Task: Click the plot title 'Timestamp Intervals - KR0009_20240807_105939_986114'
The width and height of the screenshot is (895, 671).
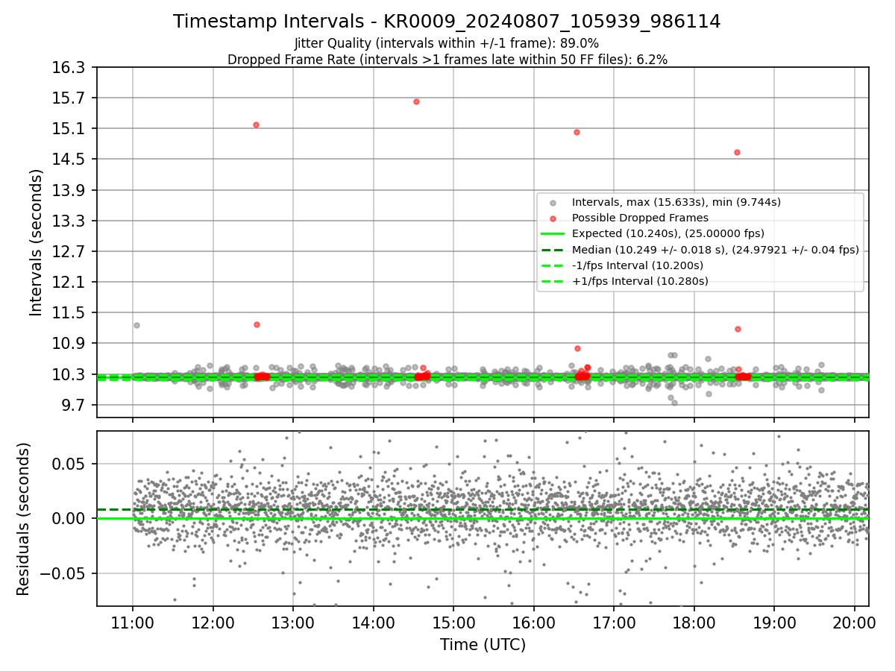Action: click(x=447, y=22)
